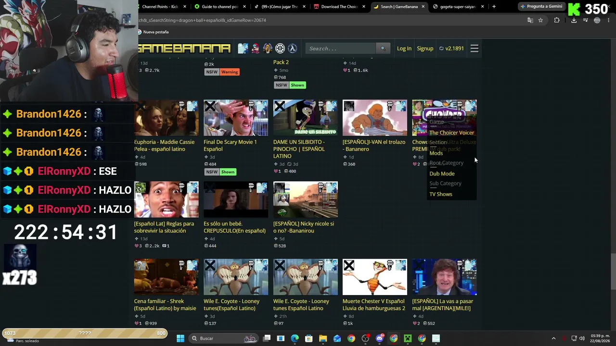Image resolution: width=616 pixels, height=346 pixels.
Task: Open DAME UN SILBIDITO - PINOCHO link
Action: point(299,149)
